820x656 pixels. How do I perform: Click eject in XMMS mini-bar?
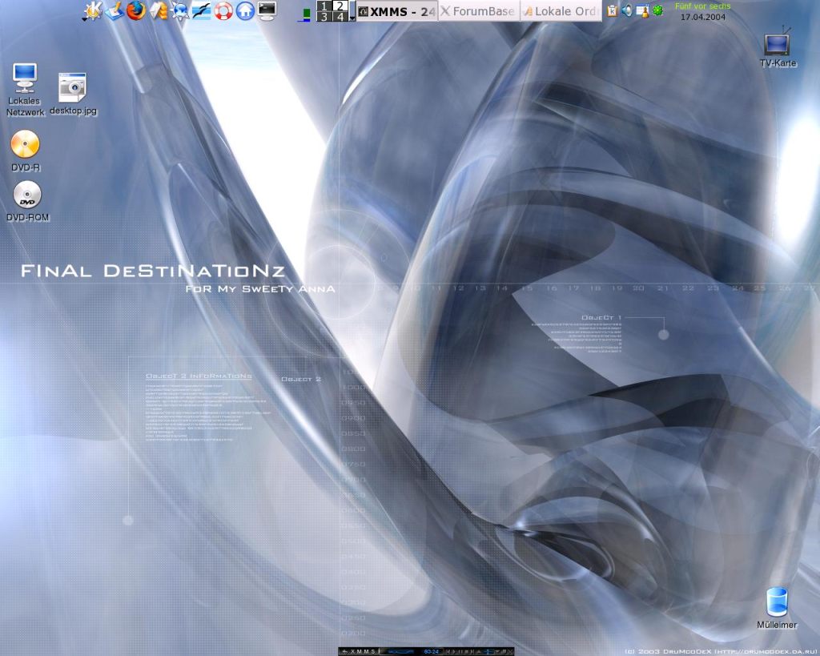coord(479,652)
